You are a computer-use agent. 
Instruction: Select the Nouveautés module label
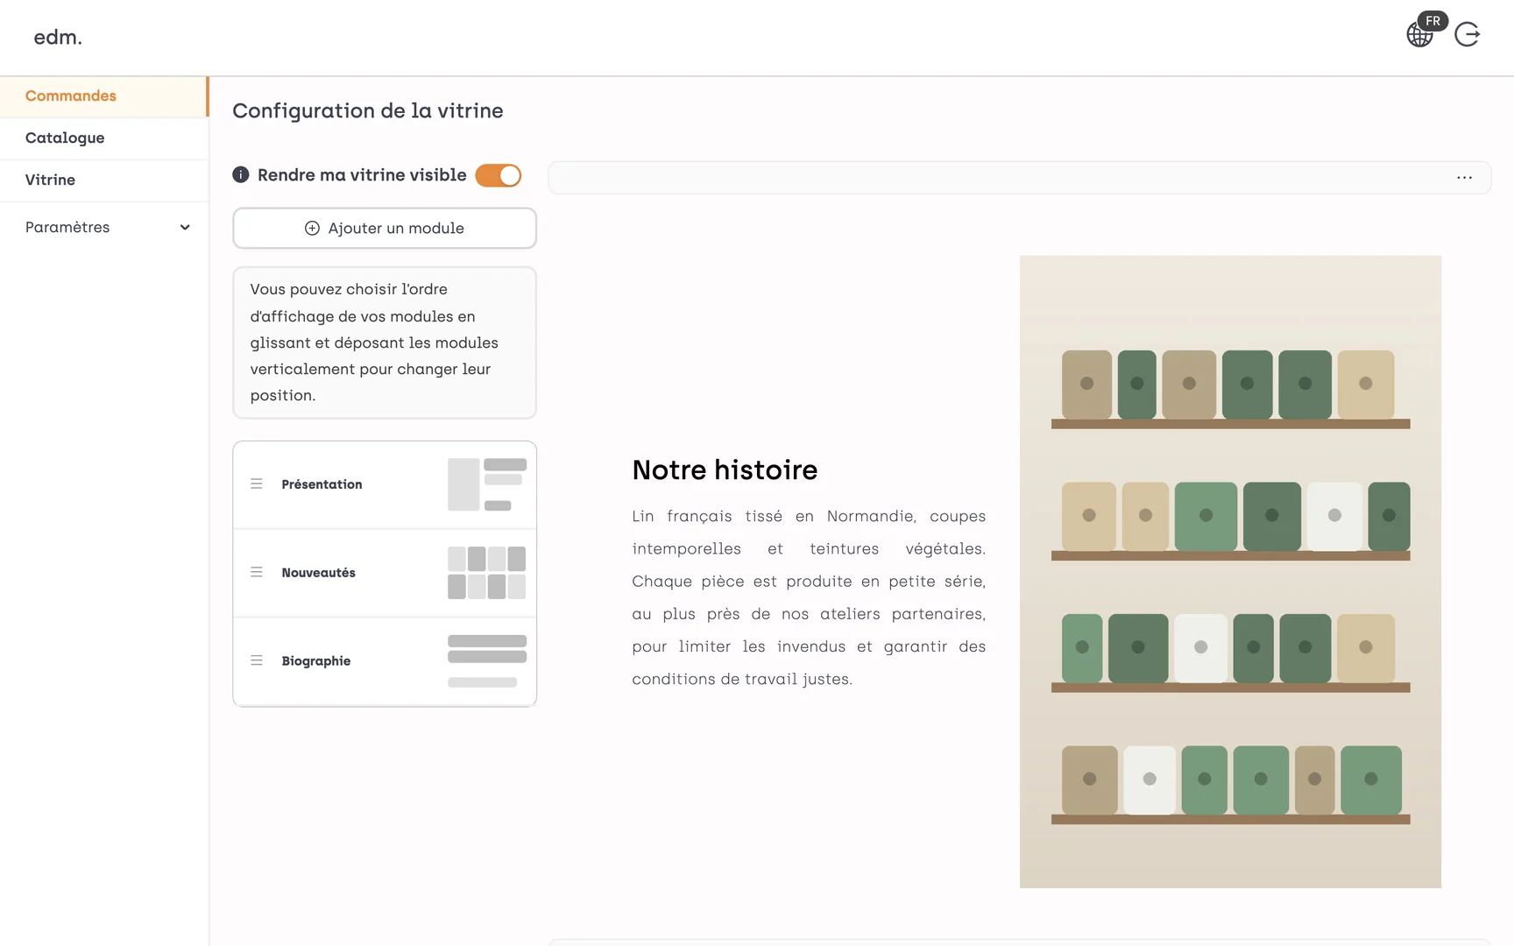tap(319, 573)
